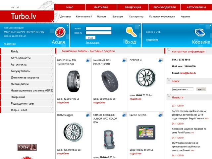Open the АВТОСЕРВИСЫ tab
Viewport: 212px width, 159px height.
[x=196, y=7]
